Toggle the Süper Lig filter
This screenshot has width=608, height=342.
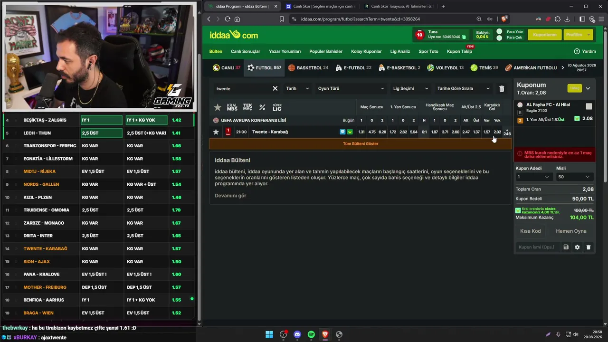277,107
